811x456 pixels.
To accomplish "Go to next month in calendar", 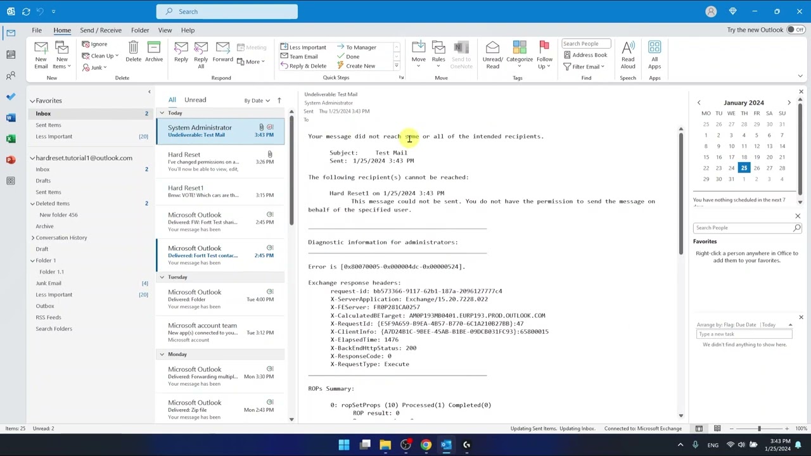I will (789, 103).
